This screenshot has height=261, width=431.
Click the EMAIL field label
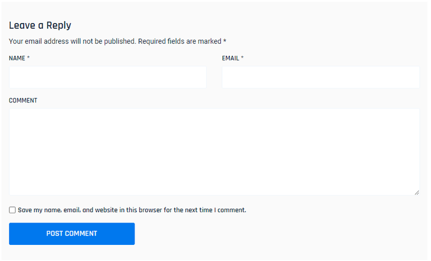point(230,59)
